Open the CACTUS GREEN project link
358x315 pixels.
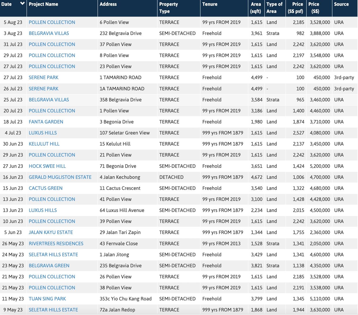click(x=46, y=188)
